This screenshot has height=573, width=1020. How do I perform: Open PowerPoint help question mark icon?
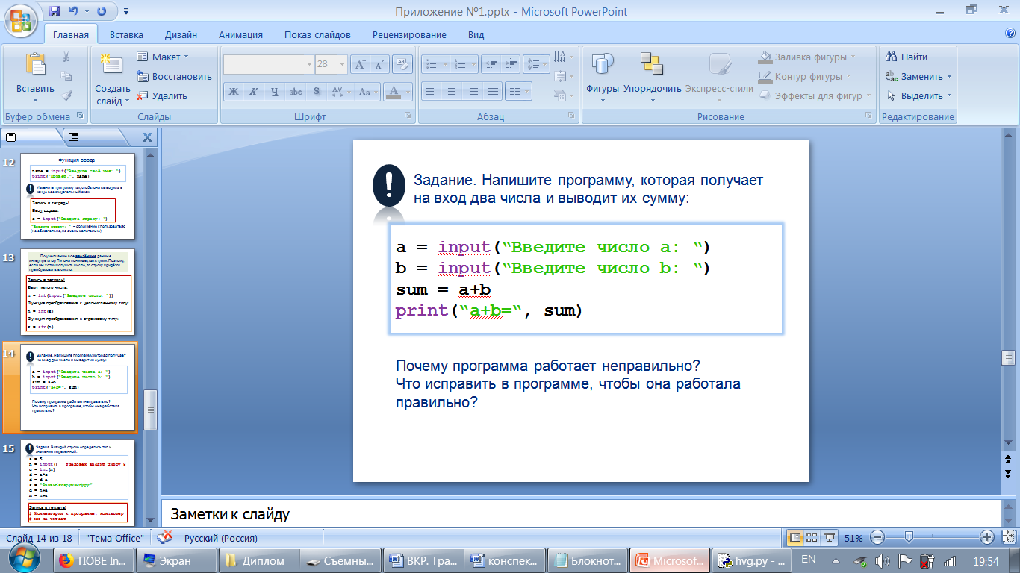click(x=1010, y=34)
